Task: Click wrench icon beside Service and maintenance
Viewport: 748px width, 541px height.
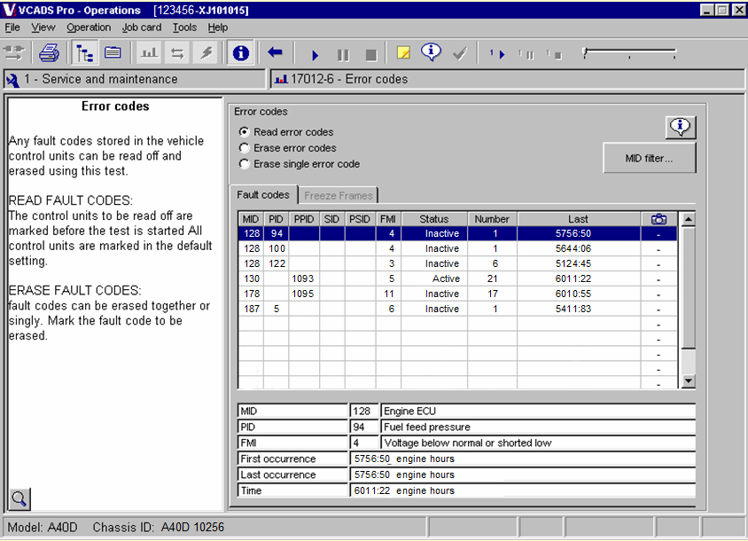Action: click(x=13, y=80)
